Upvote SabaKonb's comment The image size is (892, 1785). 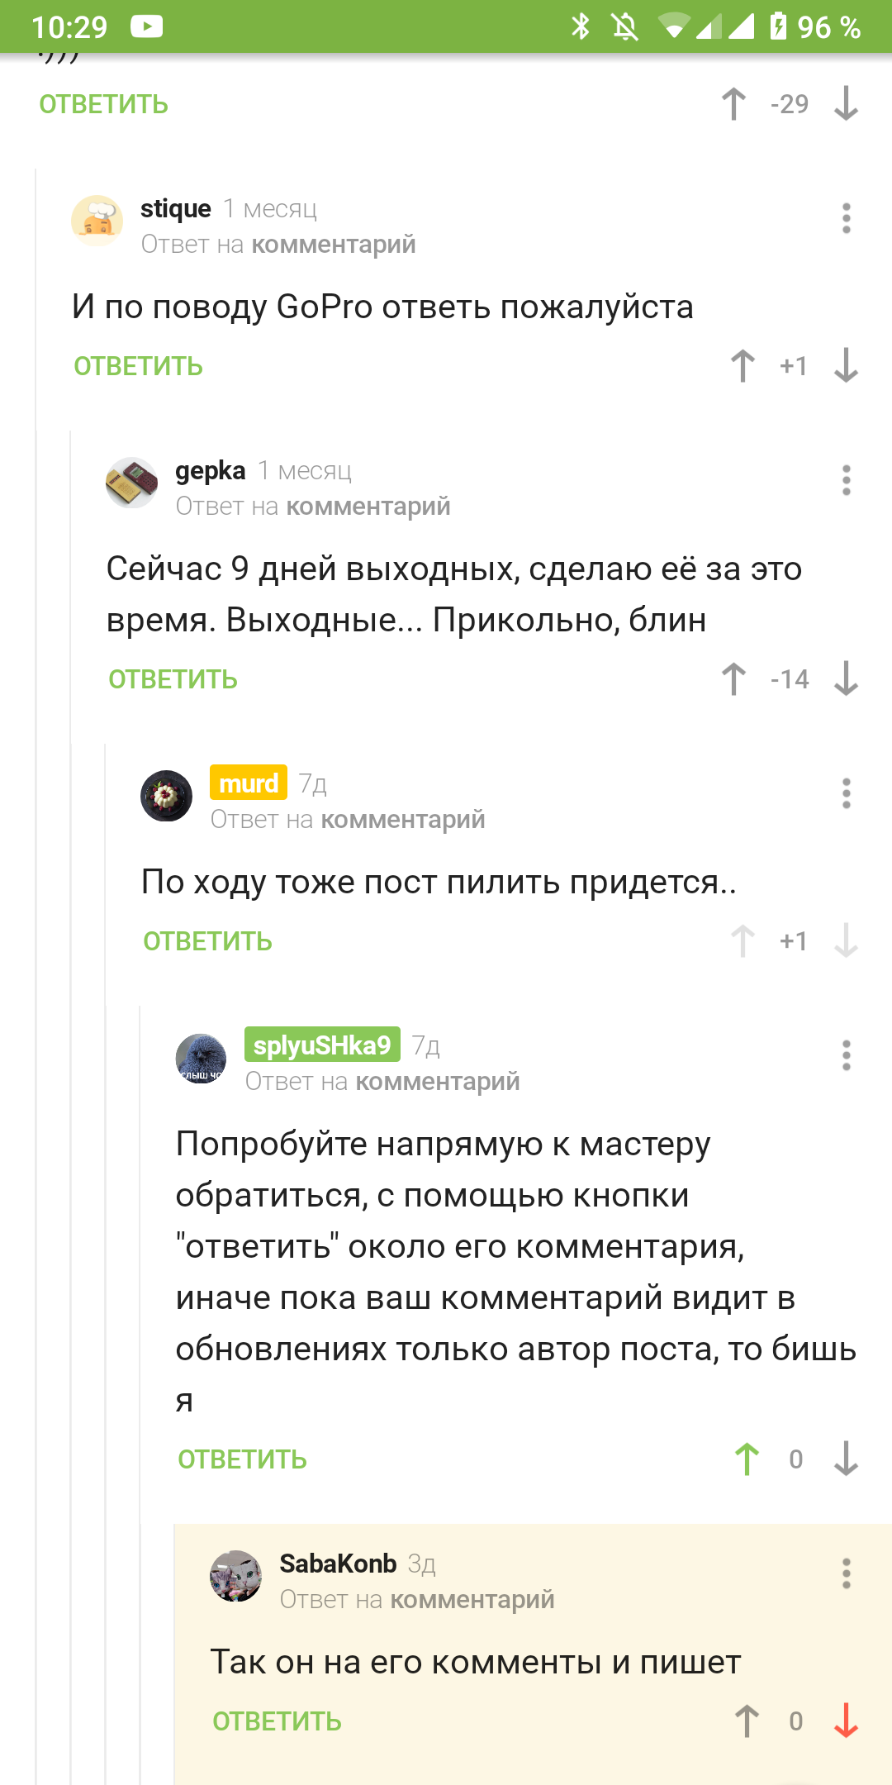coord(747,1721)
